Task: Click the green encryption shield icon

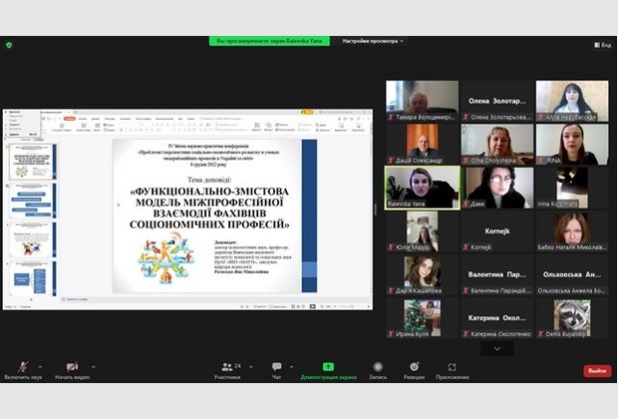Action: tap(9, 45)
